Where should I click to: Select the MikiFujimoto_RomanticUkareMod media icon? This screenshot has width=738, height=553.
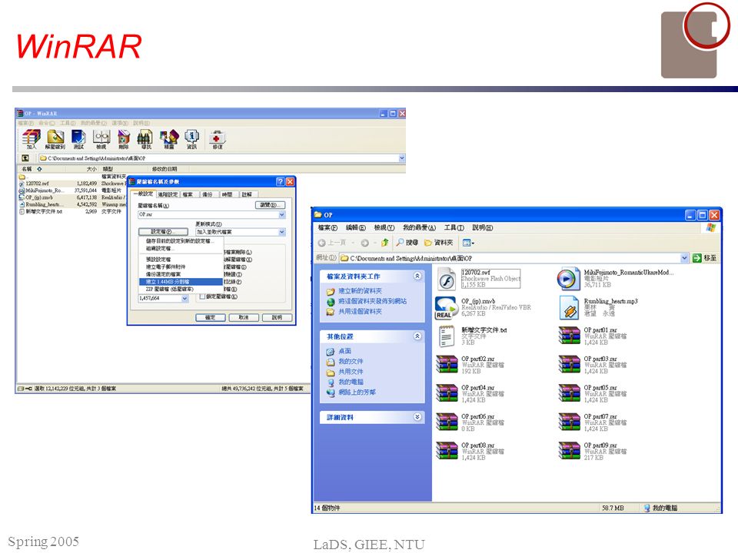[569, 279]
